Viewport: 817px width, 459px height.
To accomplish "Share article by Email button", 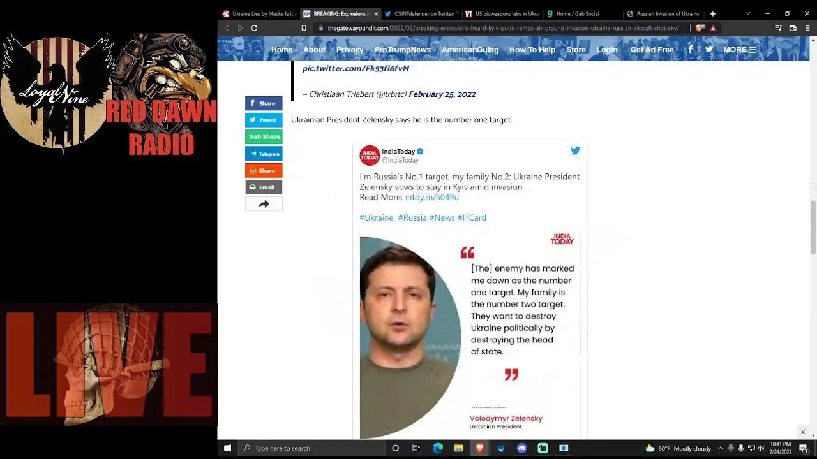I will click(x=264, y=187).
